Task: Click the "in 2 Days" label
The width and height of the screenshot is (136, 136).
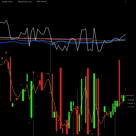Action: pos(131,107)
